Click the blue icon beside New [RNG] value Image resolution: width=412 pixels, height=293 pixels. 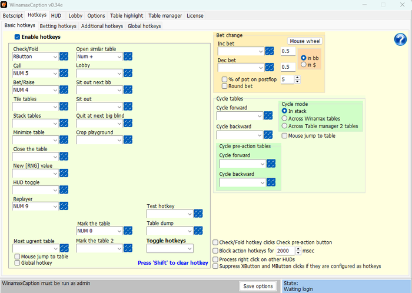tap(64, 173)
